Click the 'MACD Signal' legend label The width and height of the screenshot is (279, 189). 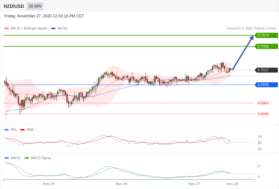click(41, 158)
